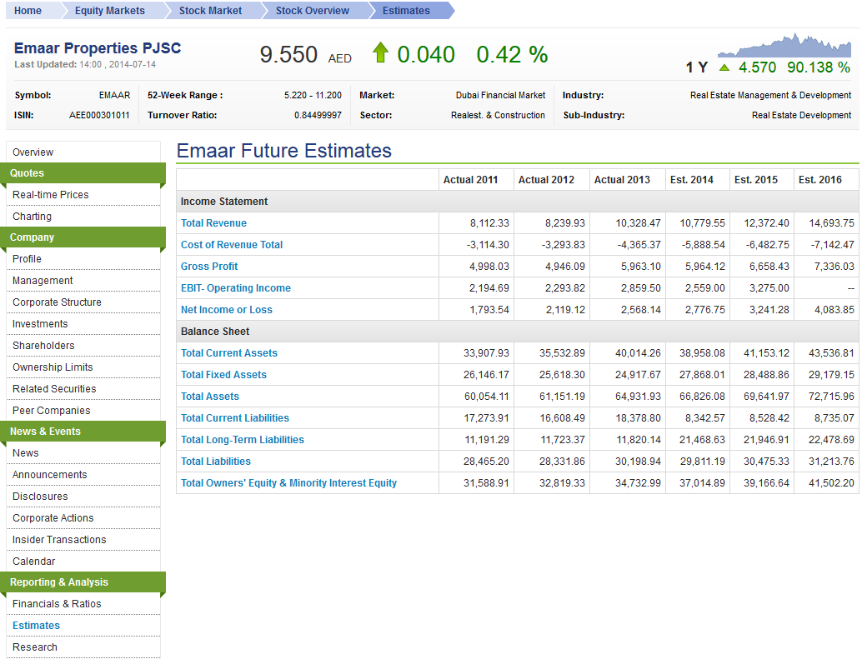Open News in the sidebar
Screen dimensions: 862x659
(x=26, y=453)
